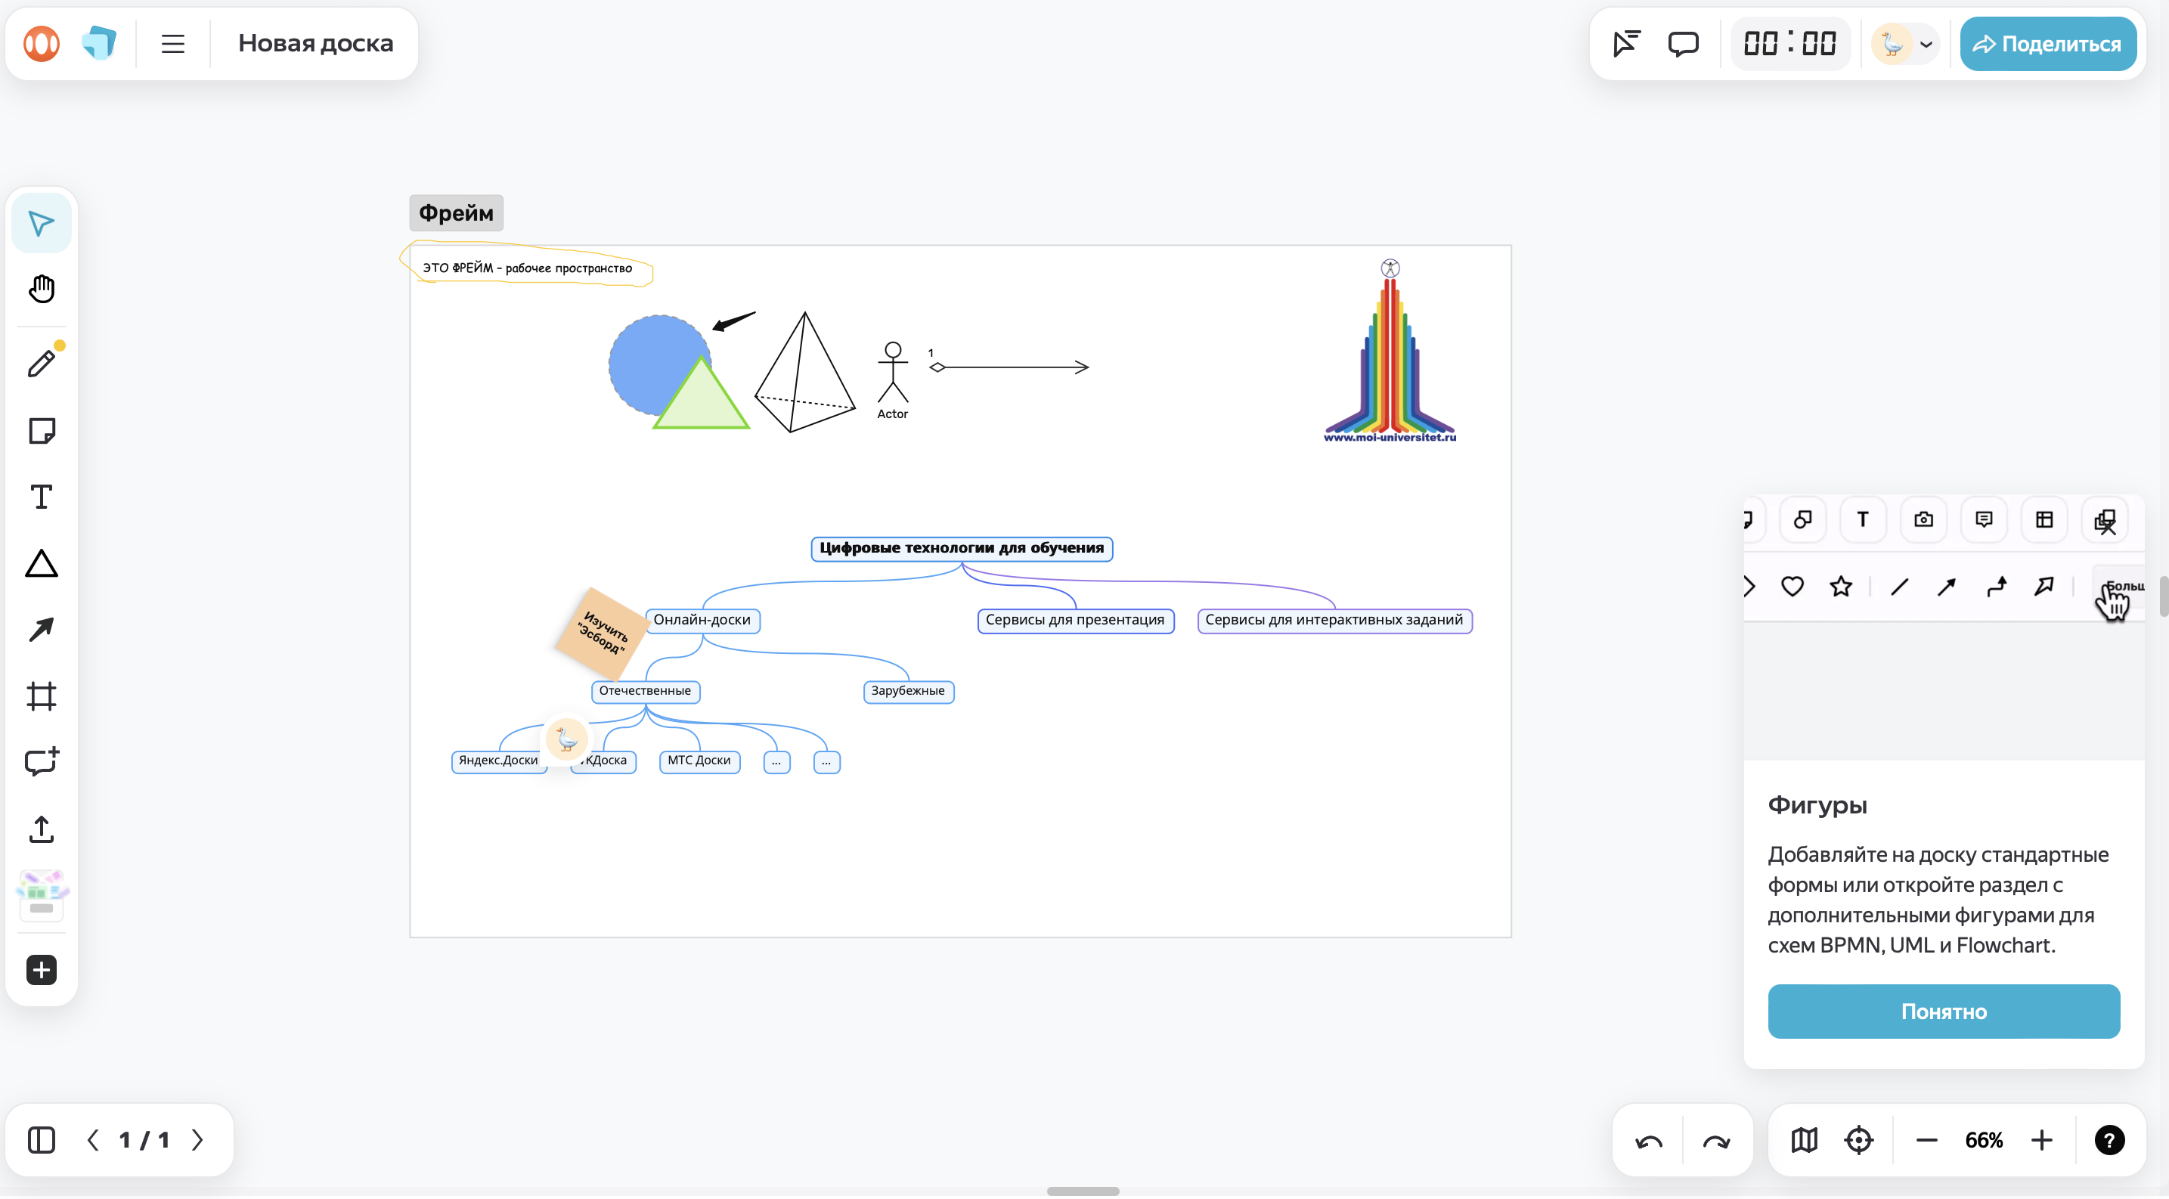
Task: Toggle the minimap view
Action: tap(1804, 1139)
